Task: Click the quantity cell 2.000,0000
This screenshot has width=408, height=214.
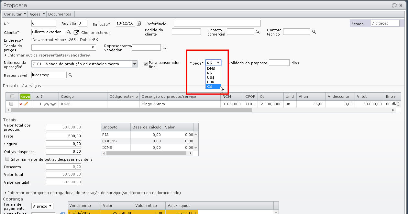Action: click(270, 104)
